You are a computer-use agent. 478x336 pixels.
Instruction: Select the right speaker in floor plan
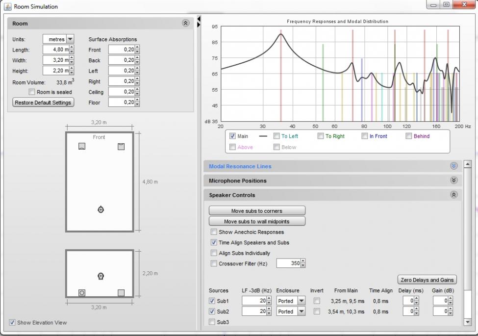click(121, 146)
